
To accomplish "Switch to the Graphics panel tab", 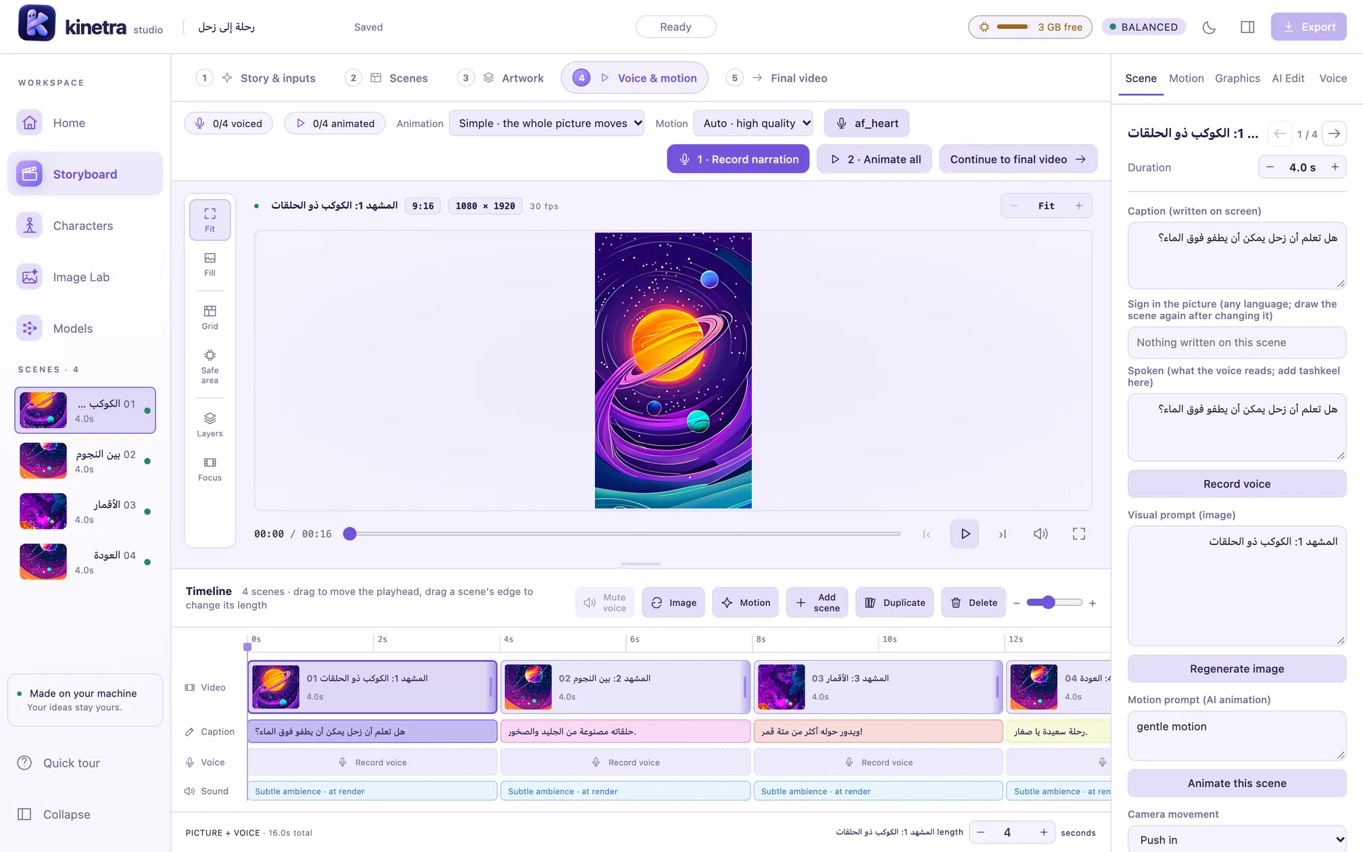I will click(x=1237, y=78).
